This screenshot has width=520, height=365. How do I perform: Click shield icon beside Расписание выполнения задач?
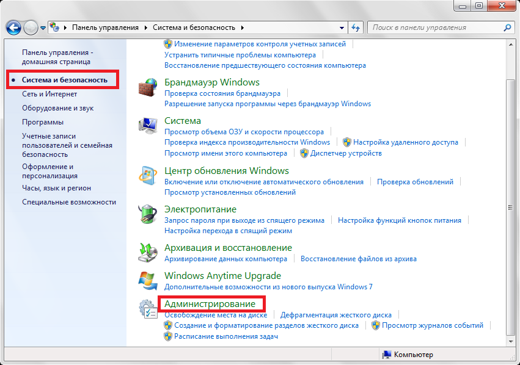[x=168, y=336]
